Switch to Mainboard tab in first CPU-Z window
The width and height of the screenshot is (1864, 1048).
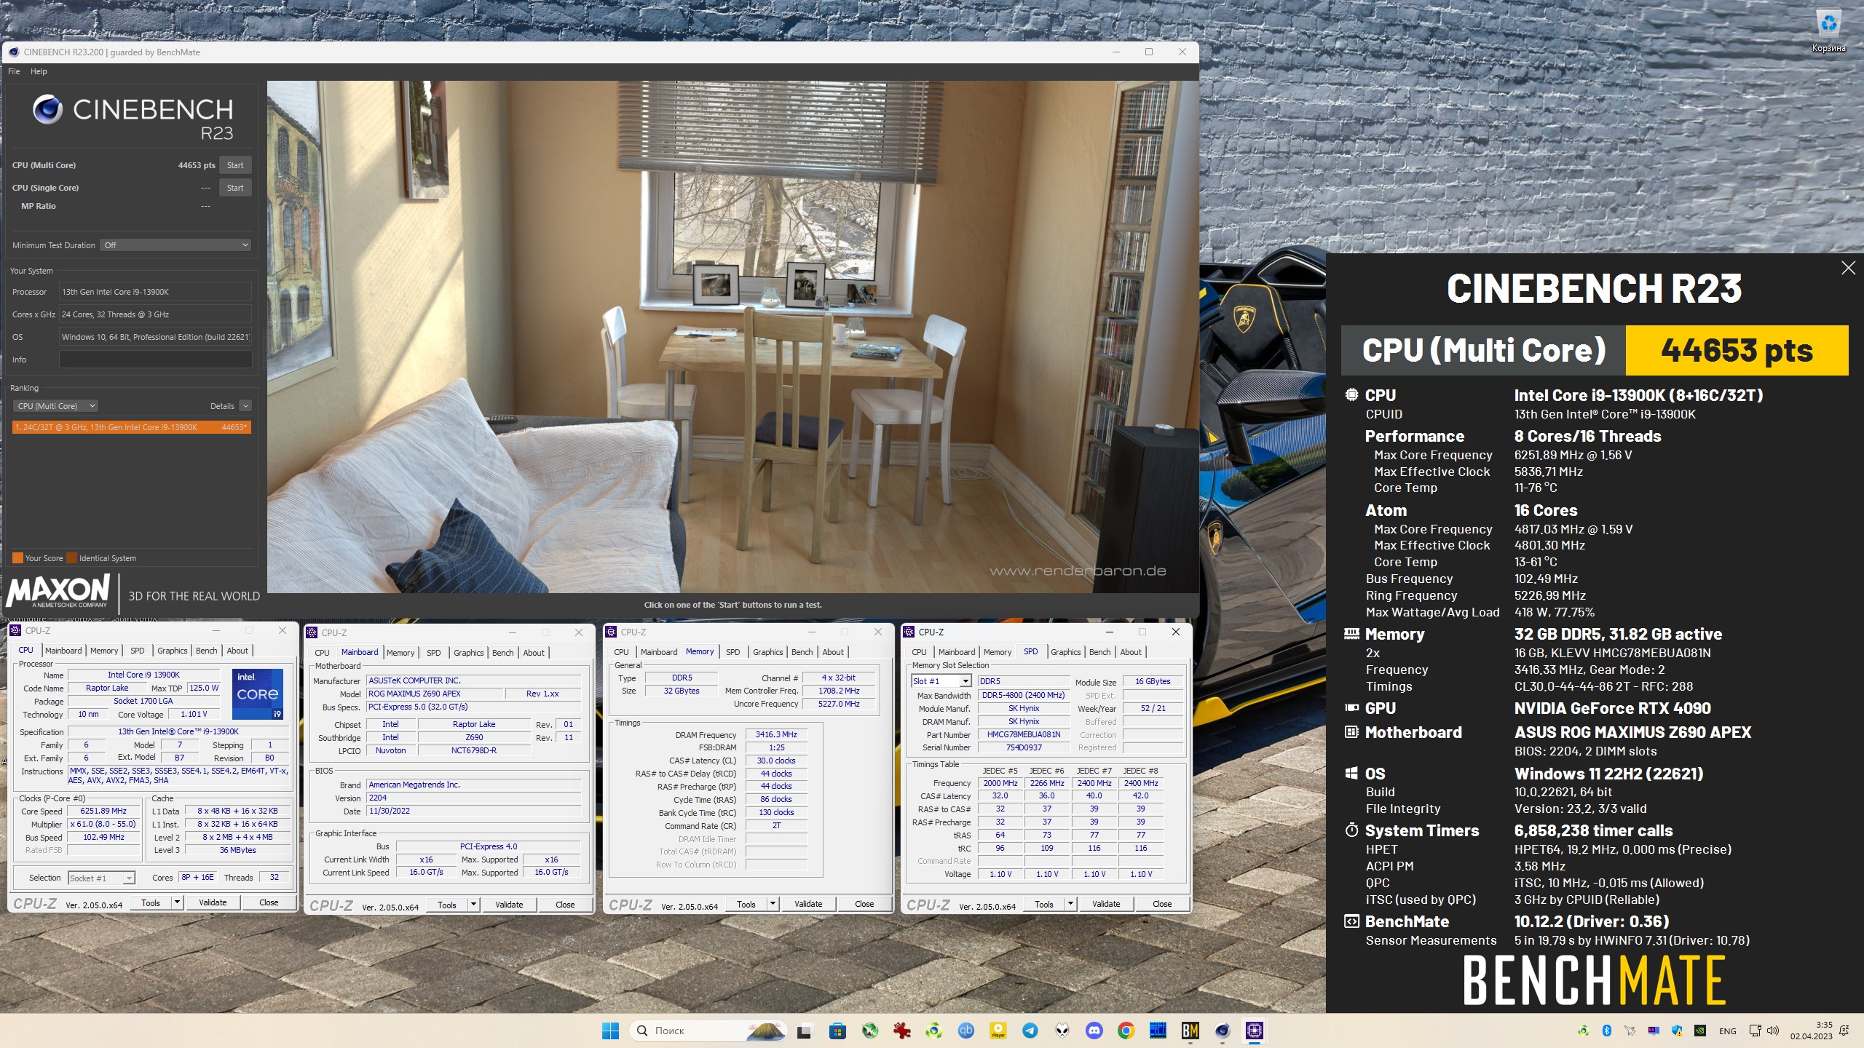(x=63, y=651)
